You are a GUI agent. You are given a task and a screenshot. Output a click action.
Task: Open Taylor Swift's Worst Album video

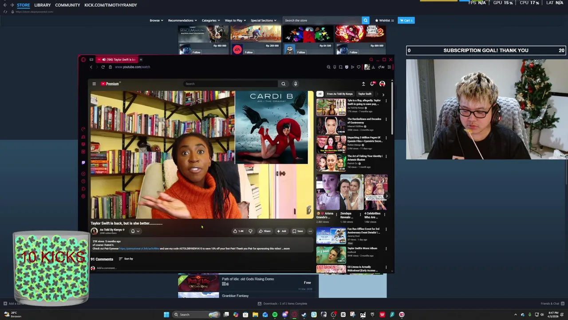pos(351,255)
